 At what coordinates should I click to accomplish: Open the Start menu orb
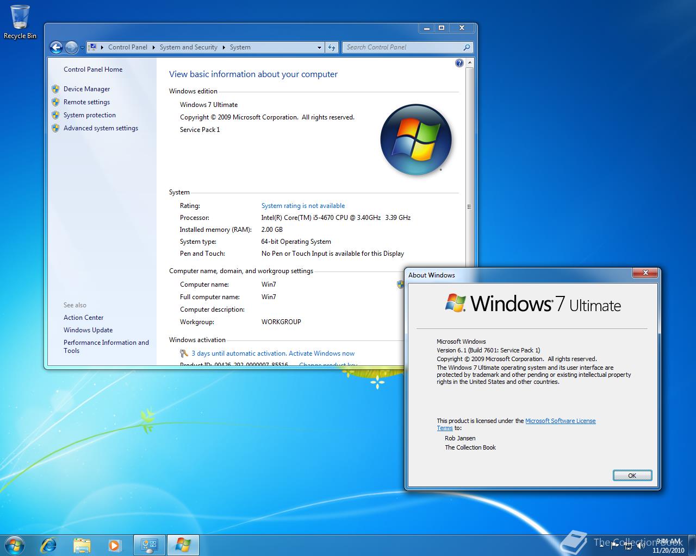pyautogui.click(x=15, y=545)
